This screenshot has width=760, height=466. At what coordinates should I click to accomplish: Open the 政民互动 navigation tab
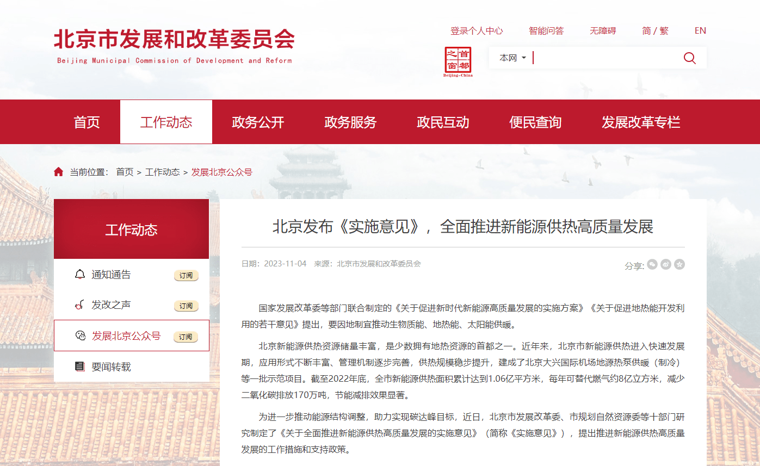coord(443,122)
